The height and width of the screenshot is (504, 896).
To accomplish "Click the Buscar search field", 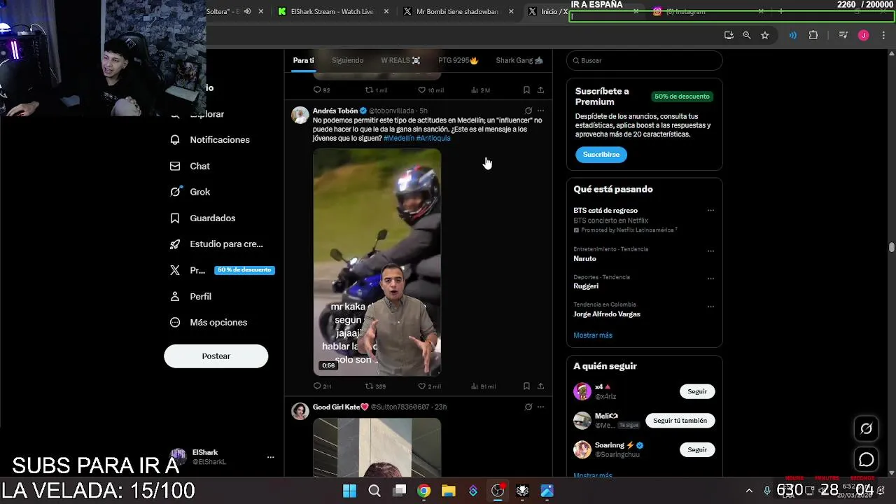I will tap(644, 60).
